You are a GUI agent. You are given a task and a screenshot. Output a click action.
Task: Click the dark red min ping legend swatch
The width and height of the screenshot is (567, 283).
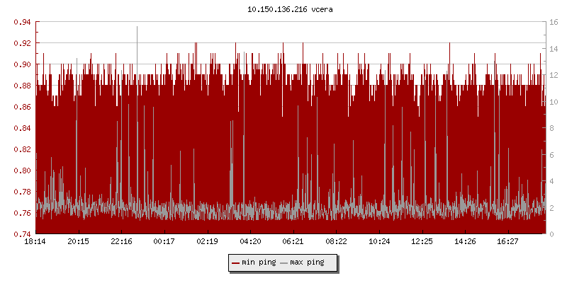tap(236, 262)
